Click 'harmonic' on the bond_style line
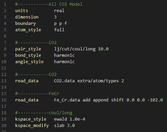This screenshot has width=167, height=132. point(64,55)
